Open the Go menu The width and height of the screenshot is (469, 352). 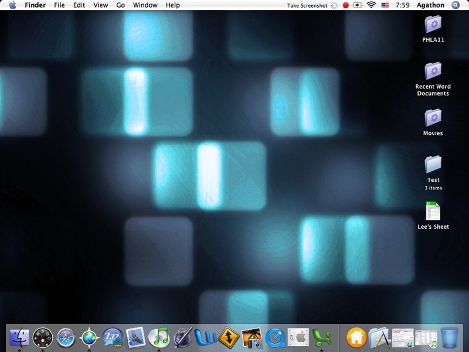click(x=120, y=5)
